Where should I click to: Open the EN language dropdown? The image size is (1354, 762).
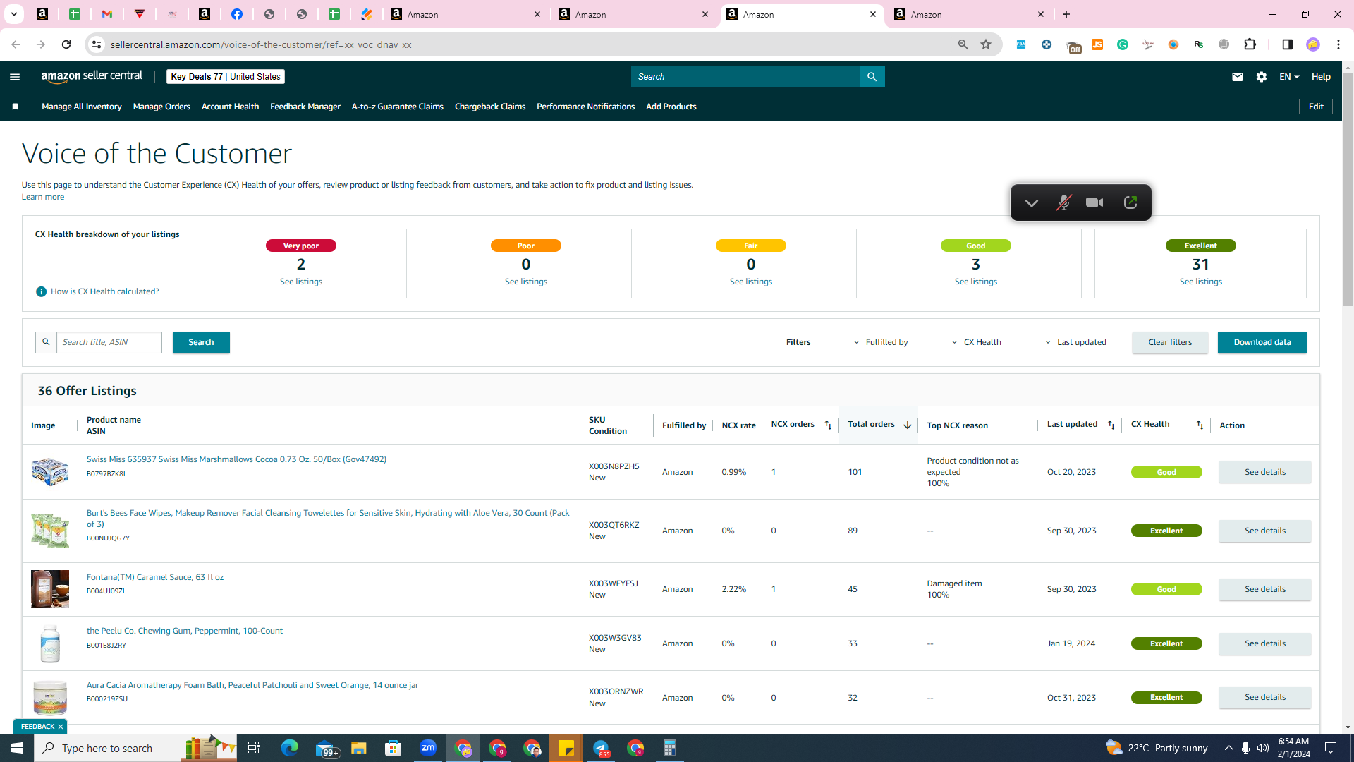[1289, 77]
